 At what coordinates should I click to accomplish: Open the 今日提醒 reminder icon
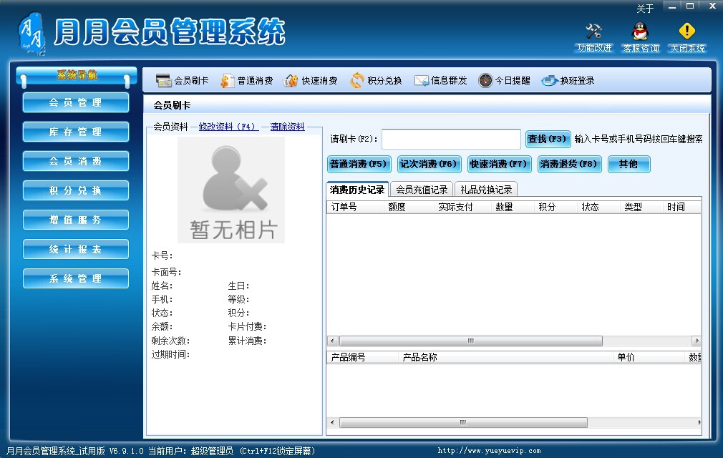[x=485, y=81]
